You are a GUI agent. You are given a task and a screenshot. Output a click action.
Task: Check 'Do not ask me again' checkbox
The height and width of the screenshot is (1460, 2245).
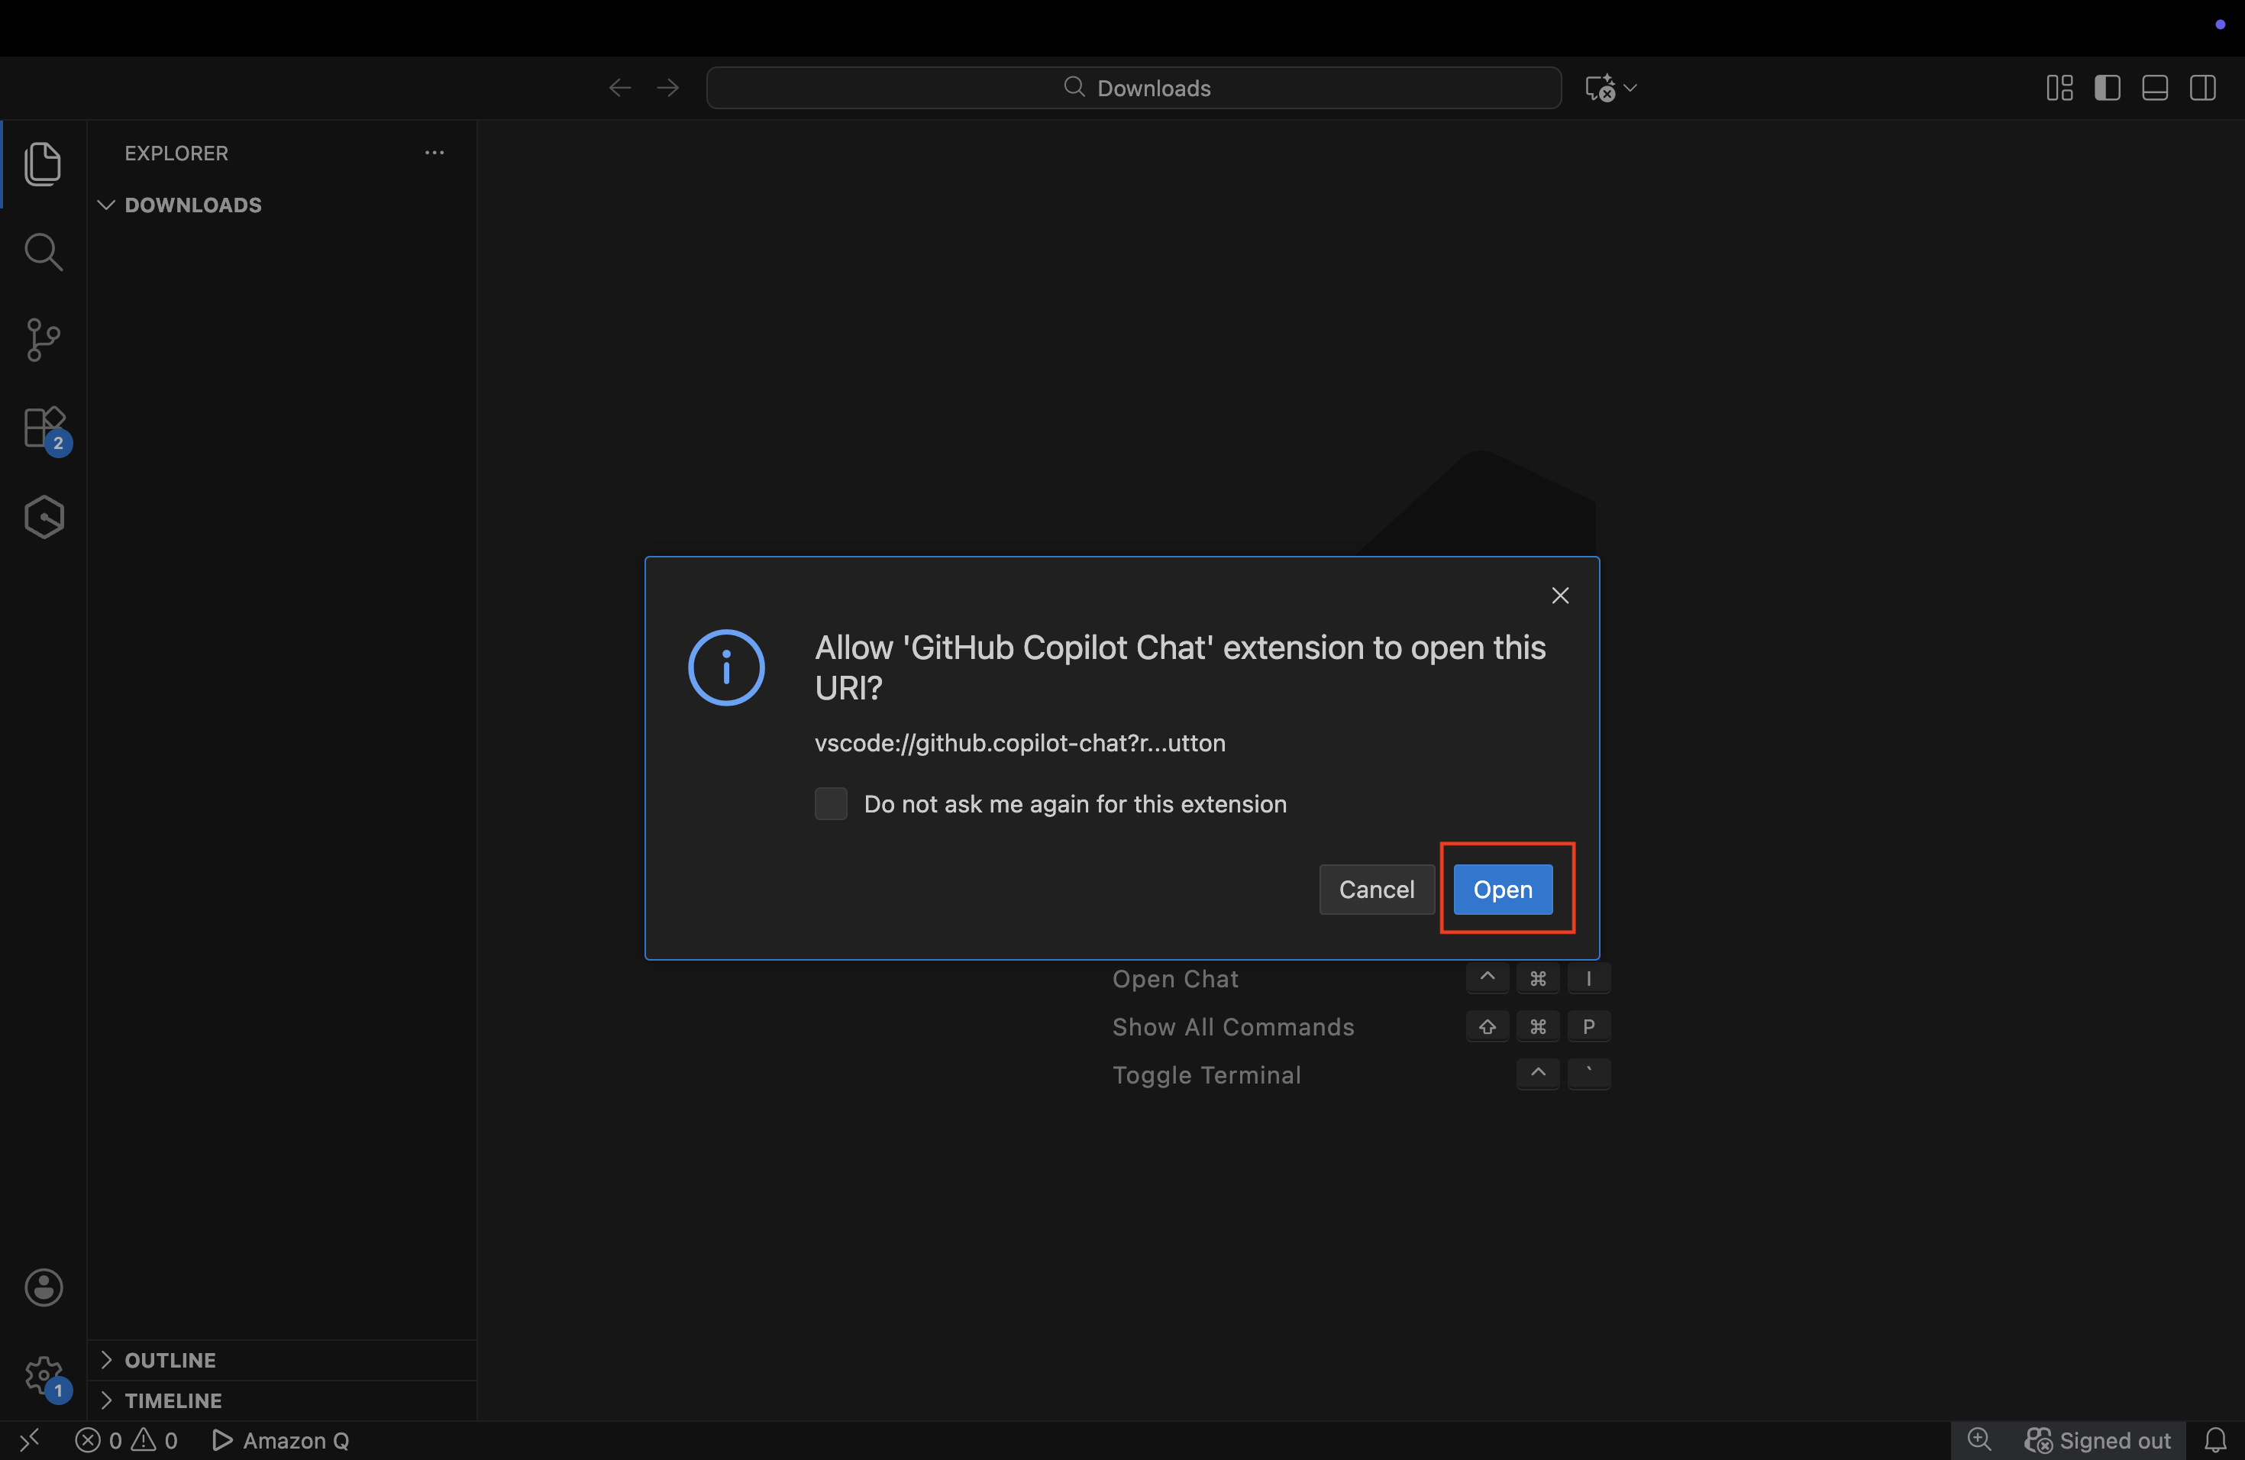pyautogui.click(x=830, y=803)
